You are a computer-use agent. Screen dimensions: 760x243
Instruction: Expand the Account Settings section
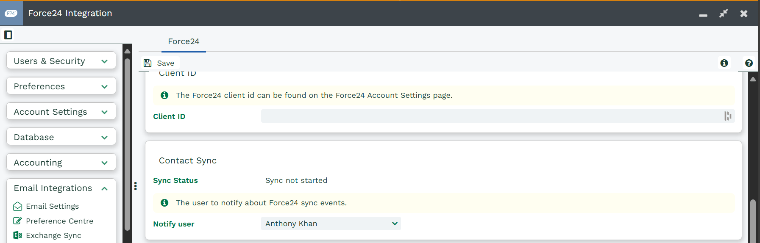(61, 112)
